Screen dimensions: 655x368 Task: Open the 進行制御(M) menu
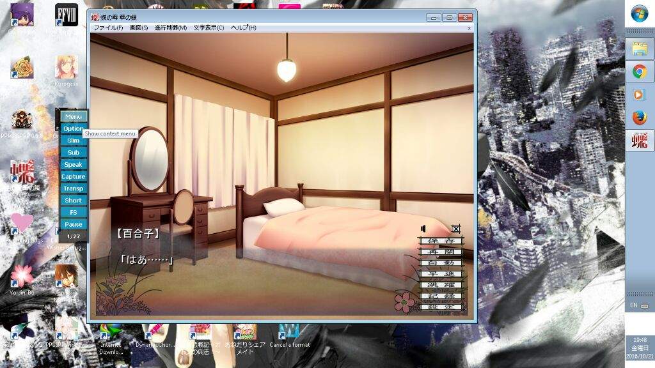point(170,27)
